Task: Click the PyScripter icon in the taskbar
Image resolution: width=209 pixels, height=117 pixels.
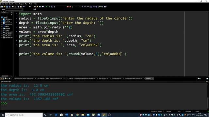Action: 104,115
